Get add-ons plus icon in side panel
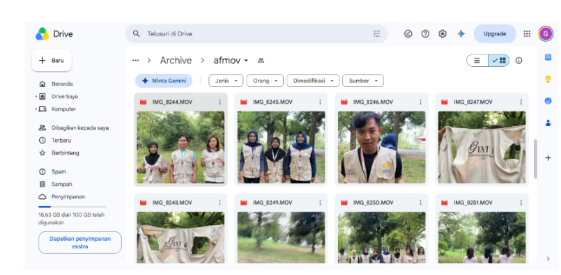Image resolution: width=561 pixels, height=275 pixels. [x=548, y=158]
